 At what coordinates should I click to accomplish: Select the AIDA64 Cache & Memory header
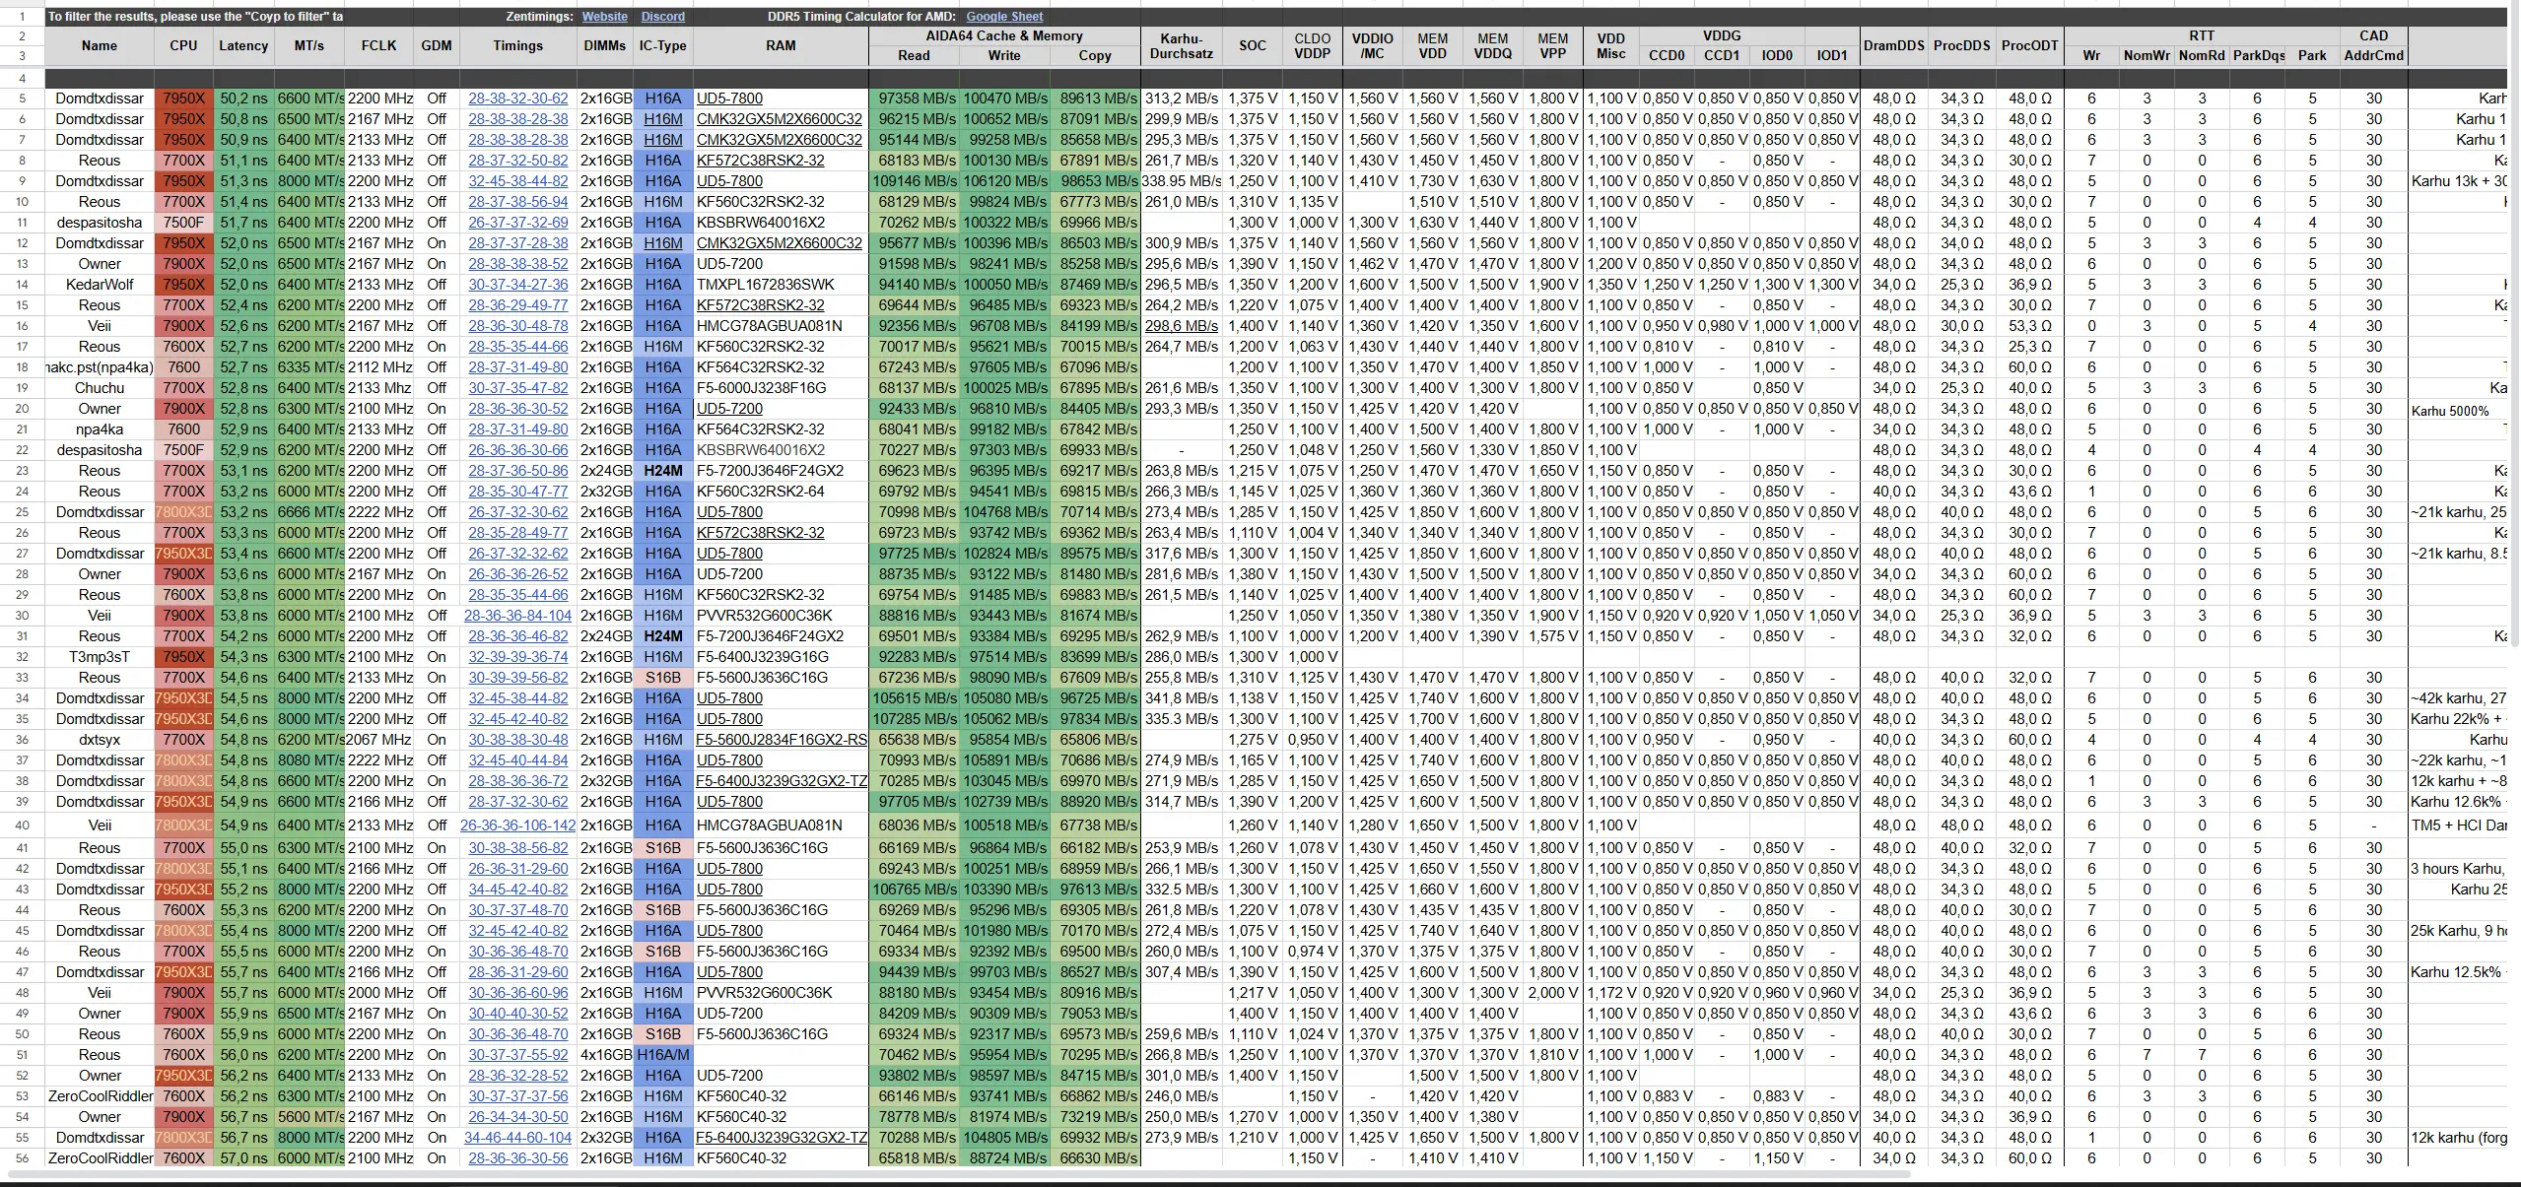(x=1004, y=35)
